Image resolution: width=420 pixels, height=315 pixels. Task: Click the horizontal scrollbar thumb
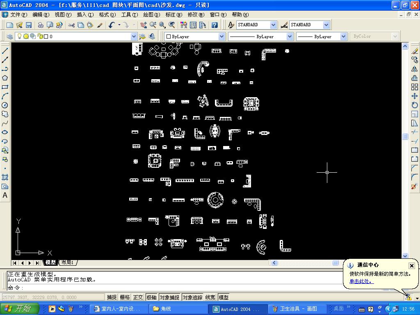pyautogui.click(x=336, y=263)
